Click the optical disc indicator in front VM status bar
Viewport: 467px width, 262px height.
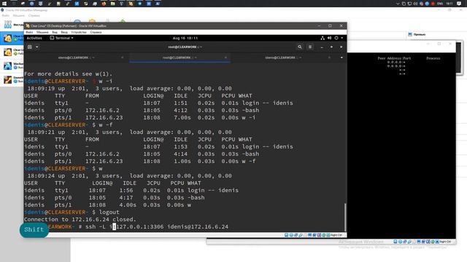click(291, 235)
